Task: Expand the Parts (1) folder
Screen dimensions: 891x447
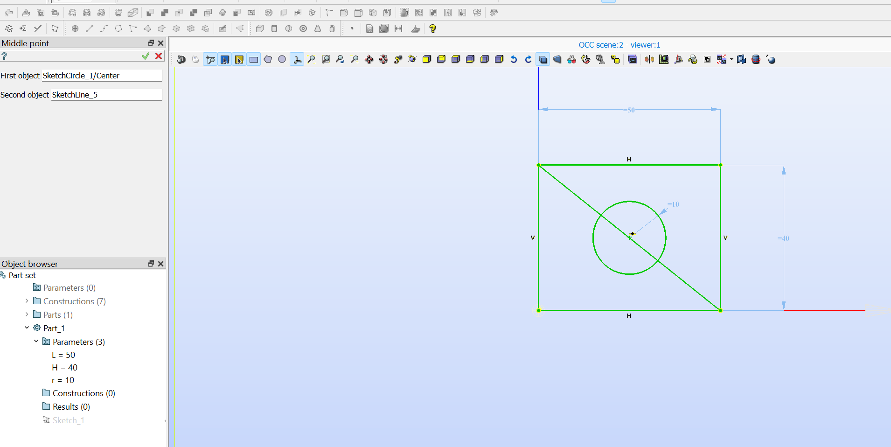Action: (27, 314)
